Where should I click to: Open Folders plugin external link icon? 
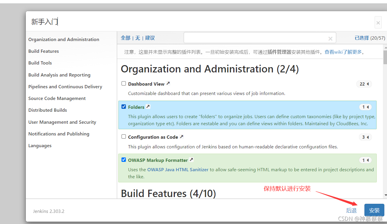[148, 107]
